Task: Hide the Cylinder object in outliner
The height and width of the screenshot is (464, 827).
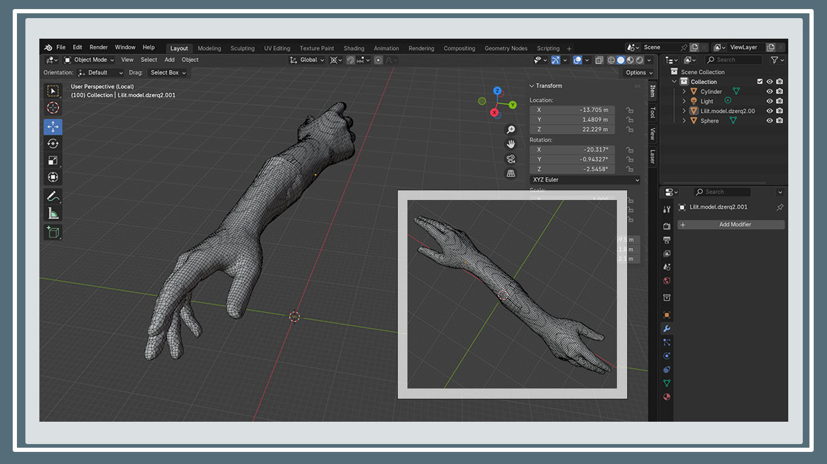Action: pos(769,92)
